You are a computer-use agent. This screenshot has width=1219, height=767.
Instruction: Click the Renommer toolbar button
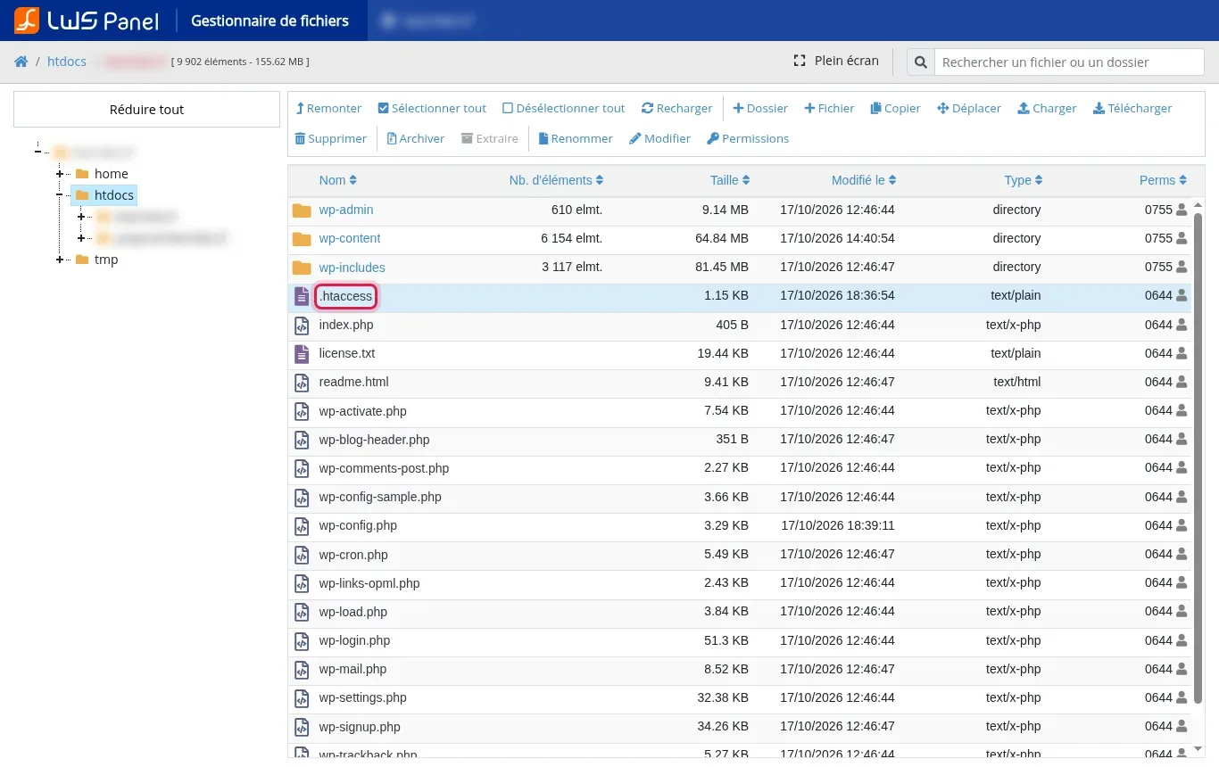tap(576, 138)
